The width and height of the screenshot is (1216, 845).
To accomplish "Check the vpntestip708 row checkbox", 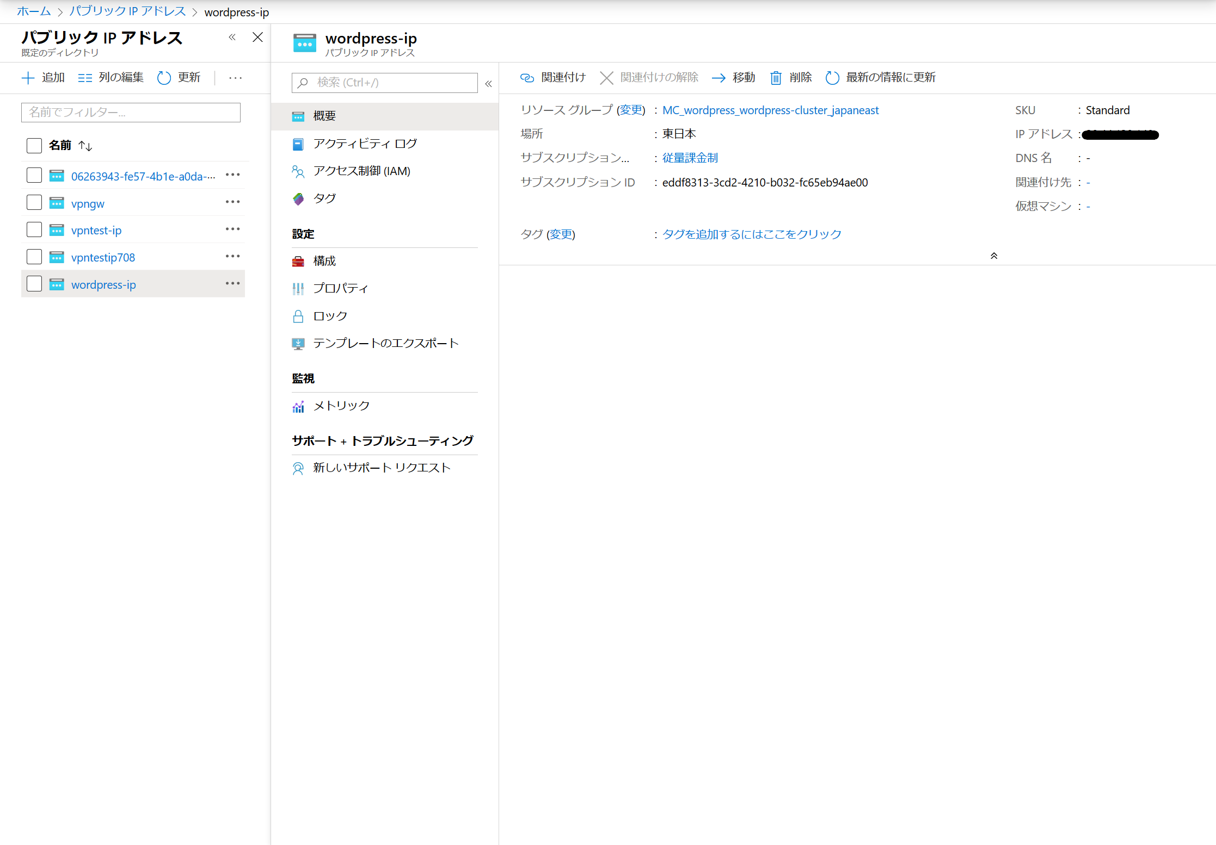I will coord(34,257).
